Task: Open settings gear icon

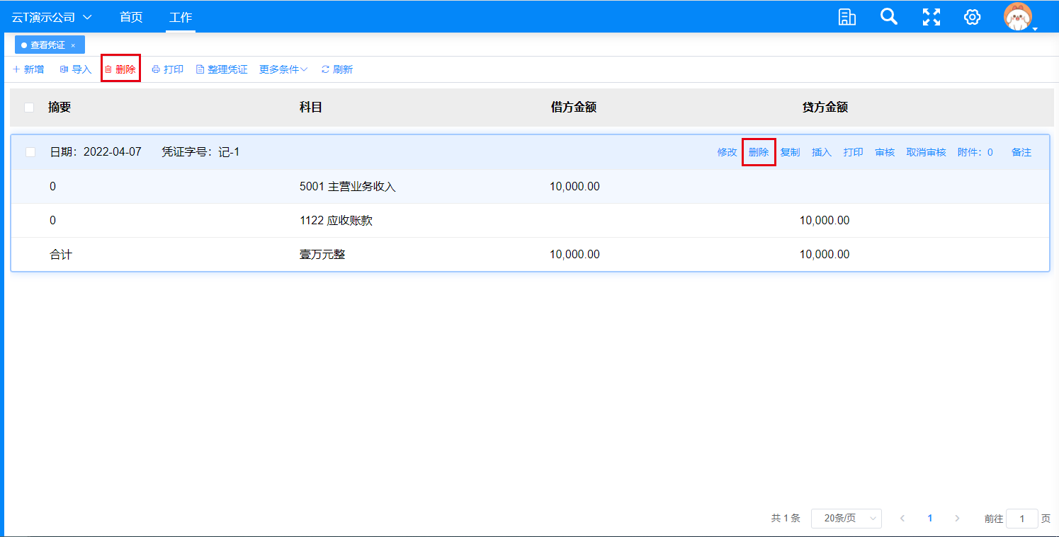Action: (972, 17)
